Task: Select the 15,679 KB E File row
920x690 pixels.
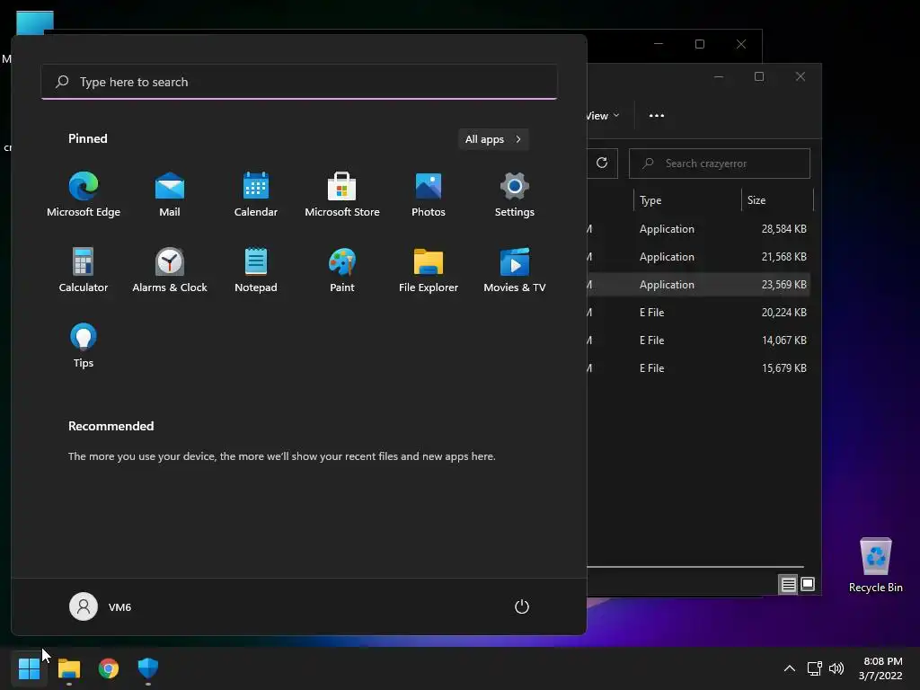Action: pos(699,367)
